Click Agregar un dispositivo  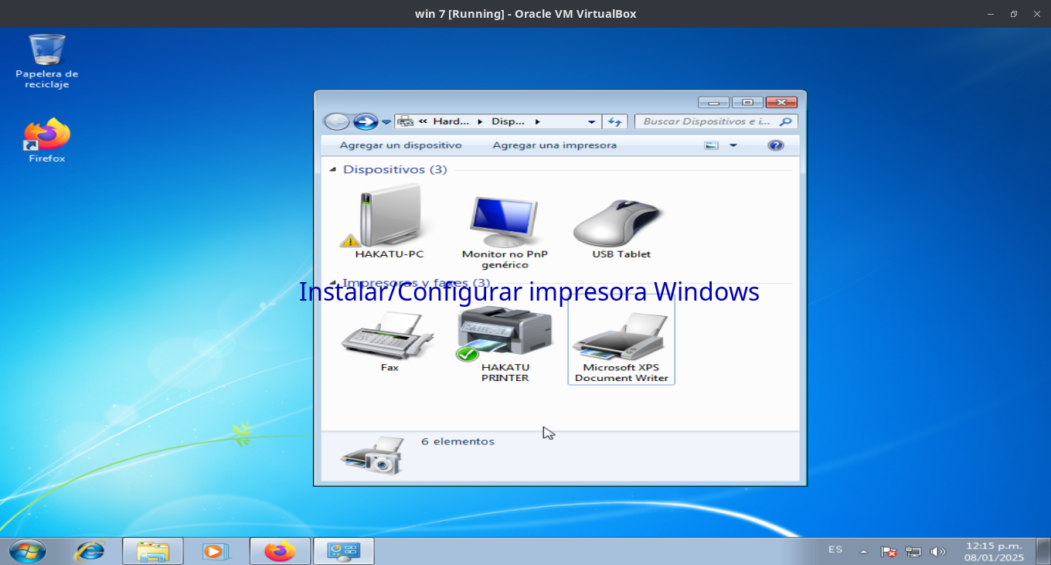click(400, 145)
